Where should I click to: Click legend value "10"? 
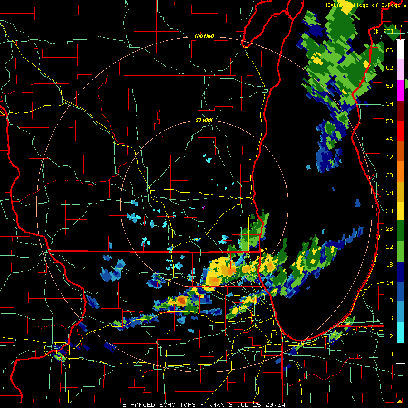389,300
